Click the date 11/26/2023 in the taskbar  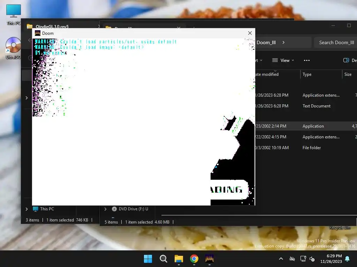coord(331,261)
